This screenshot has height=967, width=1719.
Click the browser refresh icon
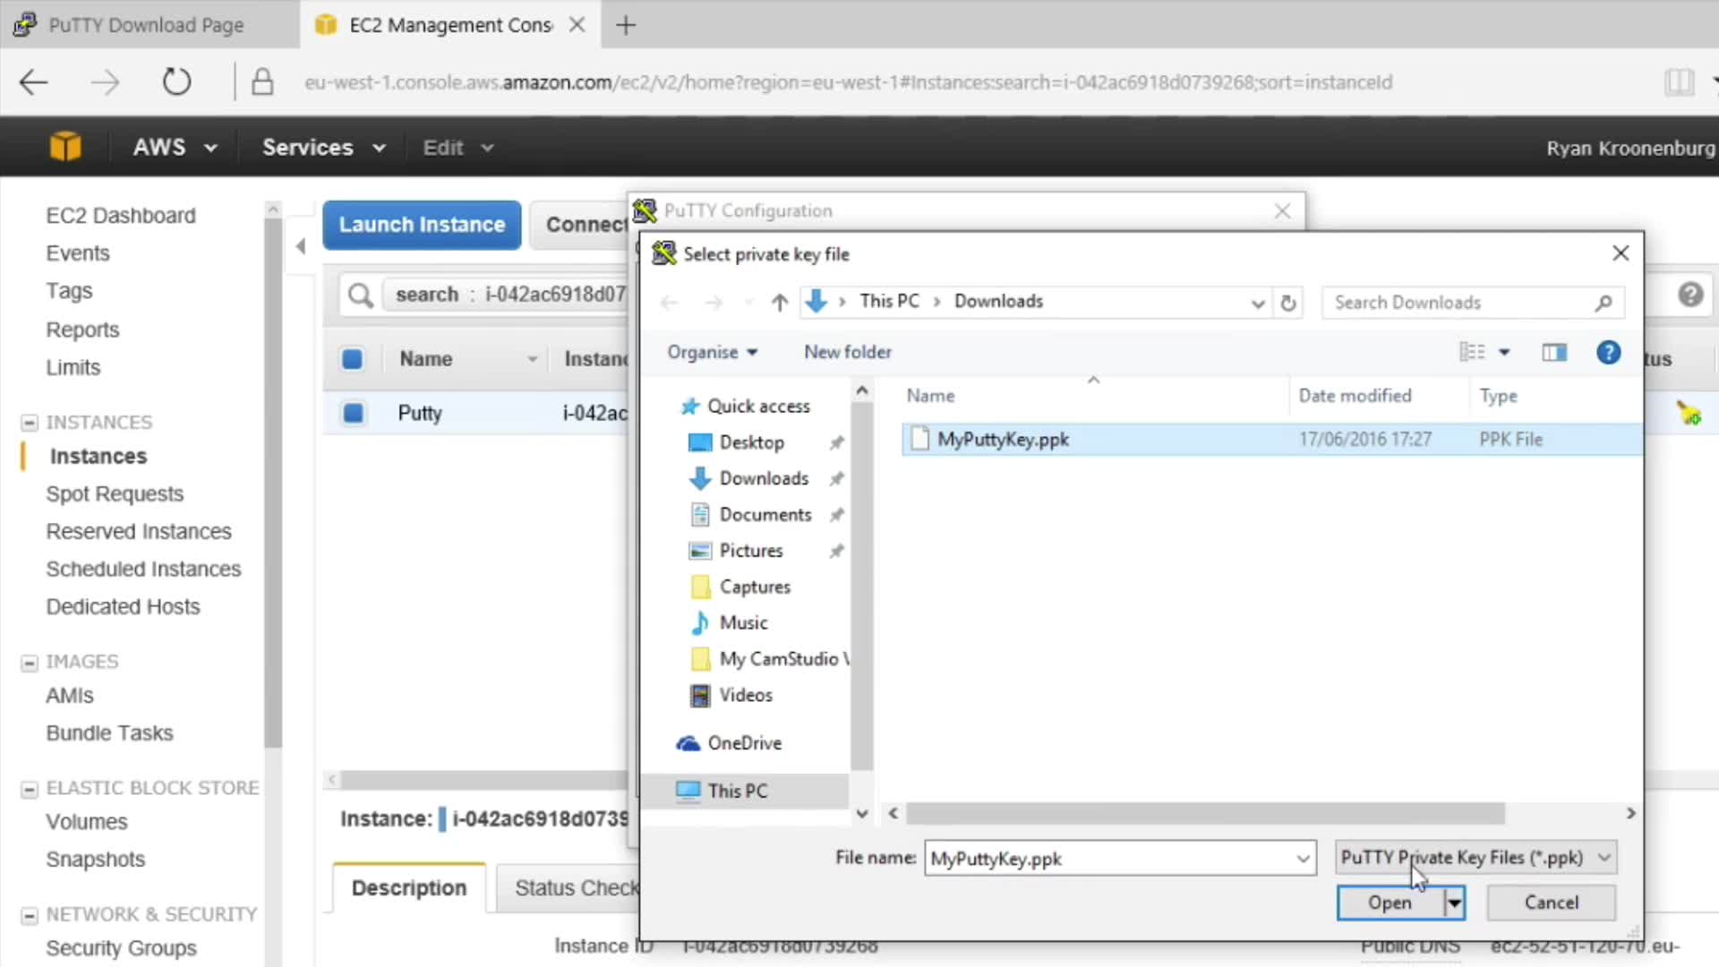[x=176, y=82]
